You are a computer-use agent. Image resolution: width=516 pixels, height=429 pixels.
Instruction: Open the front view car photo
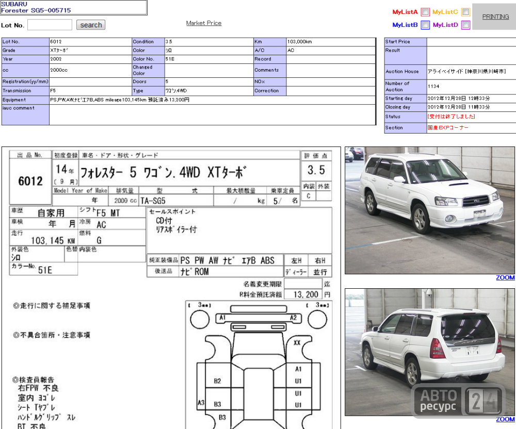tap(429, 210)
